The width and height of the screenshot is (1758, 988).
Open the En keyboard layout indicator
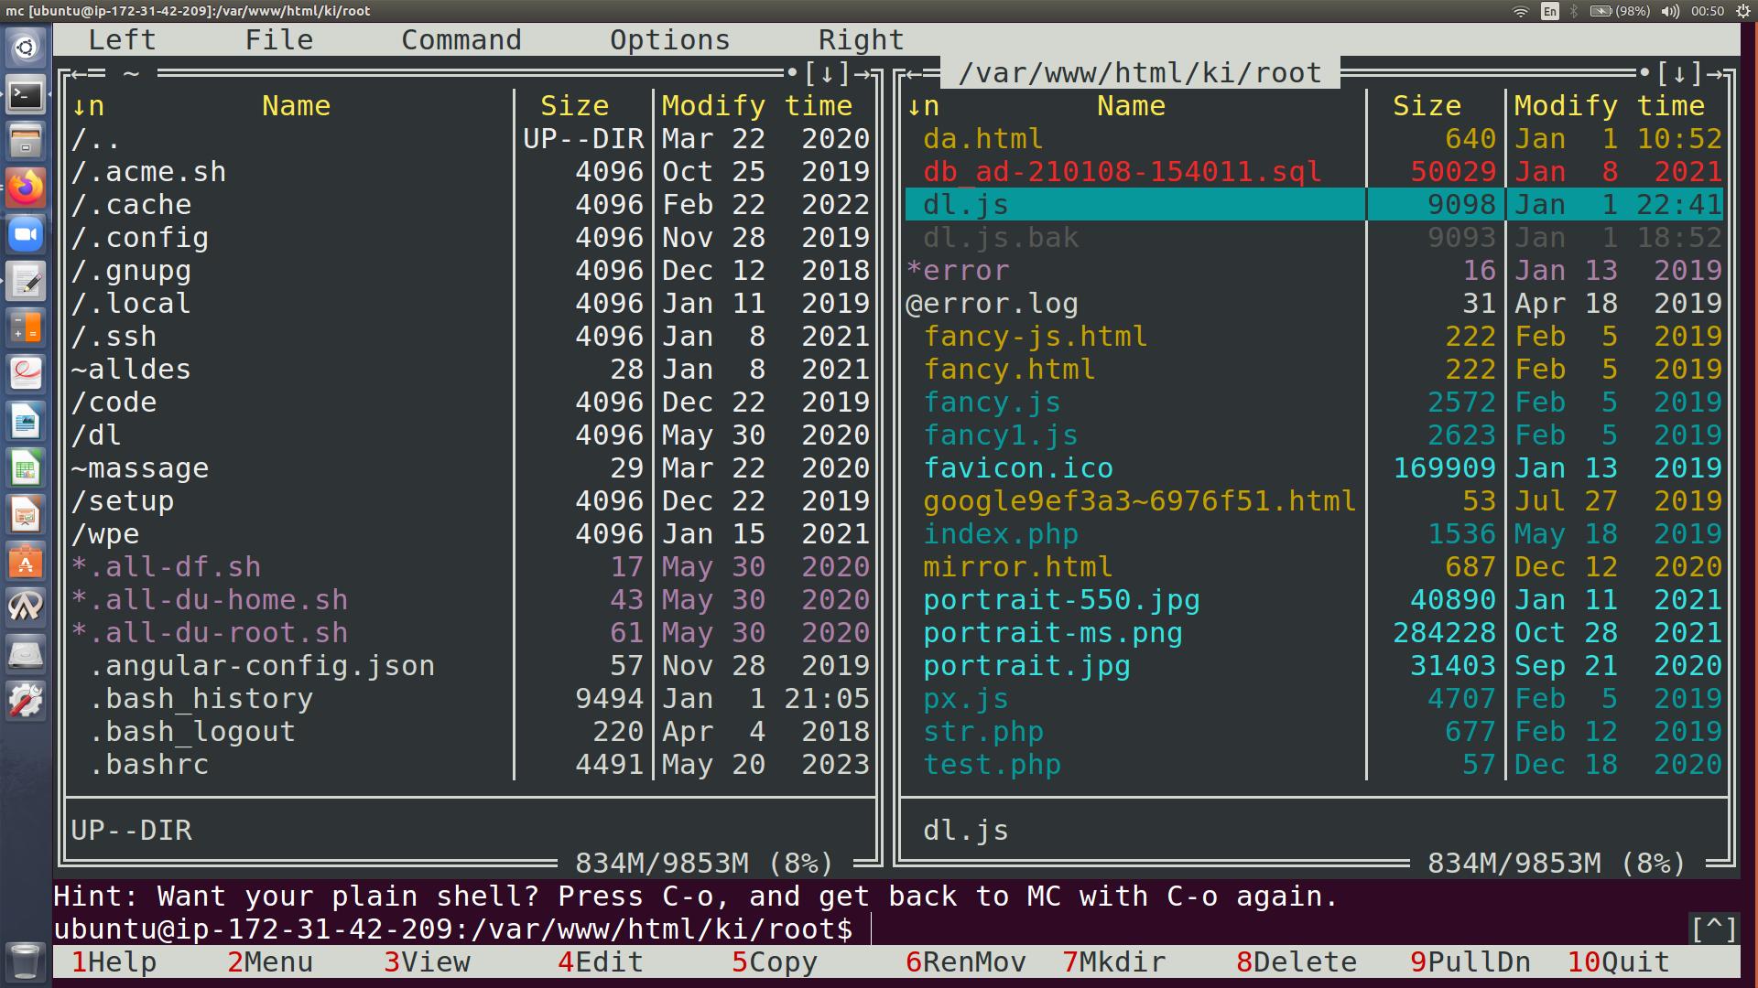[x=1549, y=11]
